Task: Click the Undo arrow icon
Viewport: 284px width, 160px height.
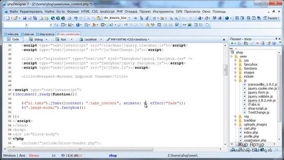Action: click(76, 18)
